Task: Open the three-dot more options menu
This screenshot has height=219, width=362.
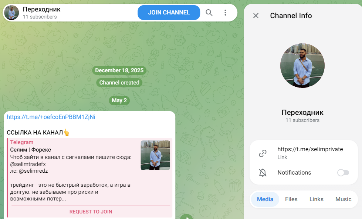Action: [225, 13]
